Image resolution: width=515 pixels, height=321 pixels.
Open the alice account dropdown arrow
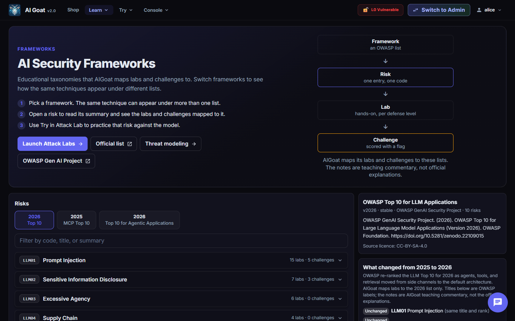500,10
